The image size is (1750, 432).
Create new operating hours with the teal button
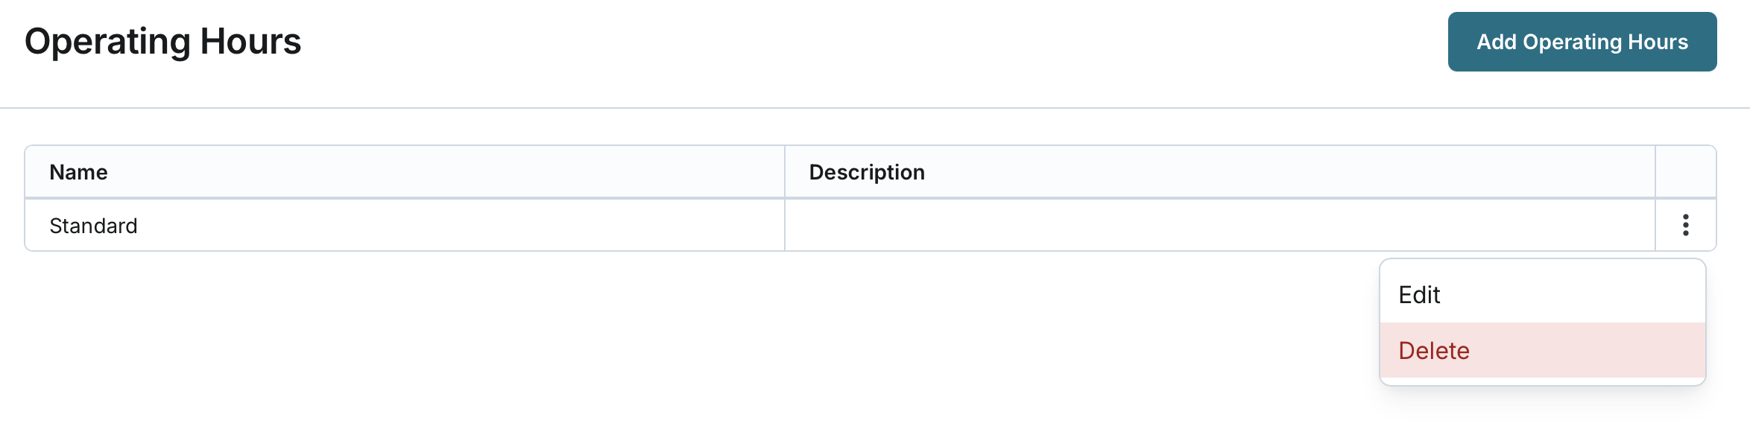[x=1582, y=42]
